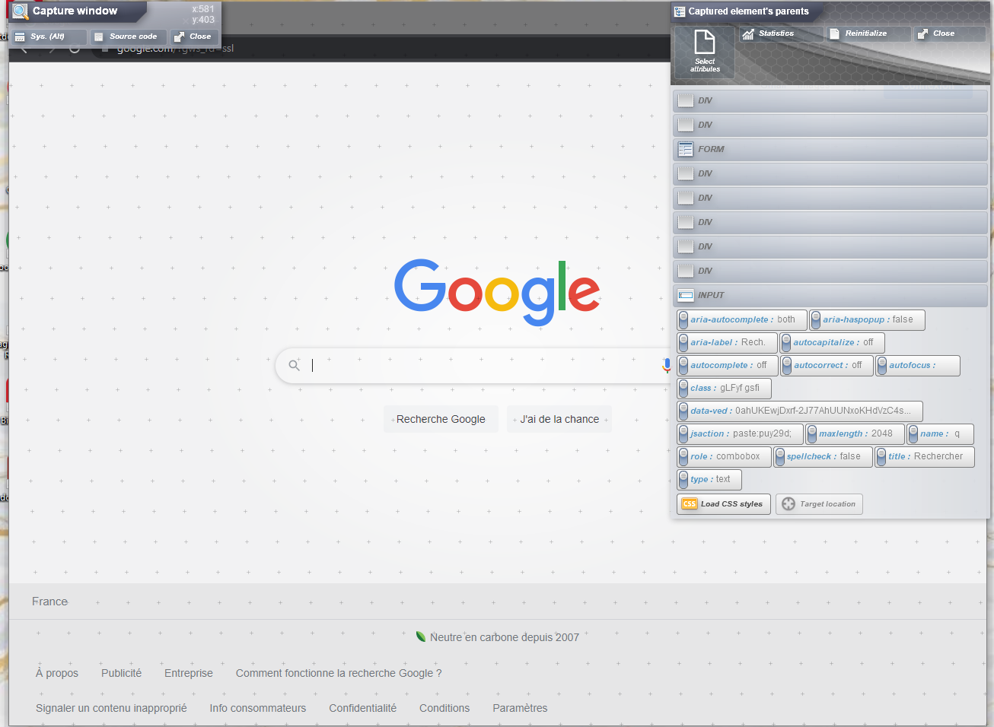This screenshot has height=727, width=994.
Task: Click the France country label
Action: [x=49, y=602]
